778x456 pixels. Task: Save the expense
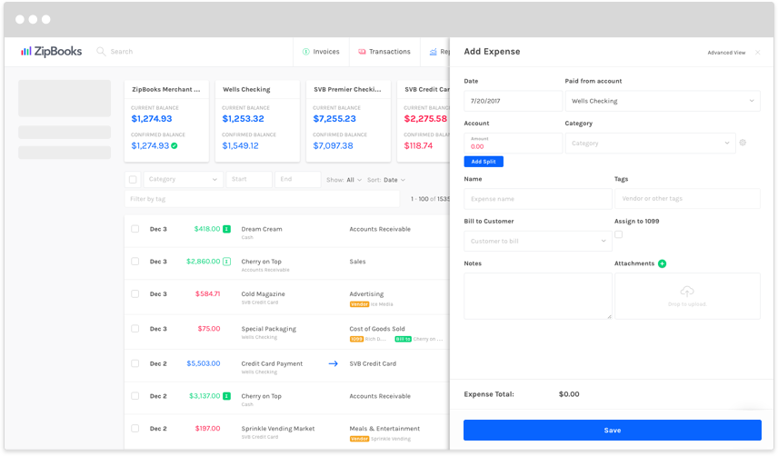(x=613, y=431)
